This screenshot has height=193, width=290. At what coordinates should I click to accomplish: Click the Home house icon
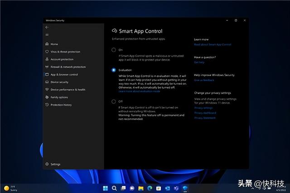[x=47, y=44]
